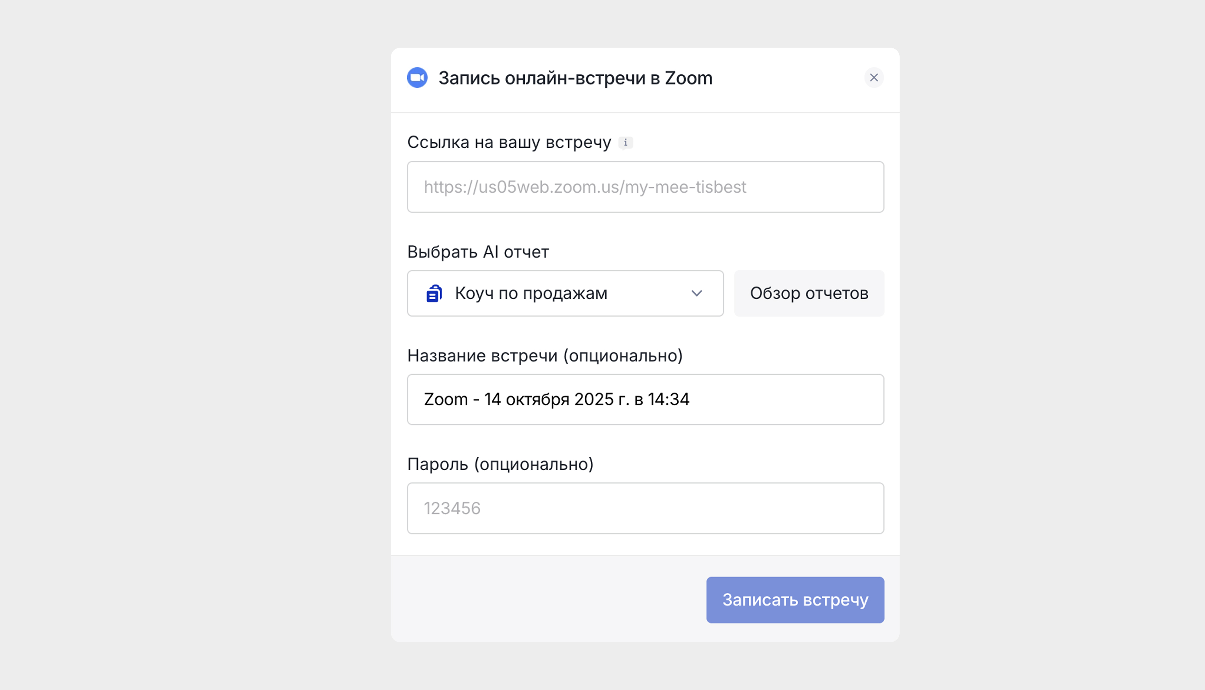
Task: Click the empty footer area of the dialog
Action: tap(545, 600)
